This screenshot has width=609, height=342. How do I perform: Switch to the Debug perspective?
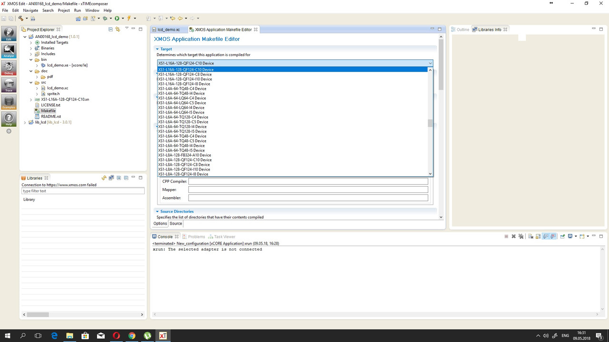(9, 68)
